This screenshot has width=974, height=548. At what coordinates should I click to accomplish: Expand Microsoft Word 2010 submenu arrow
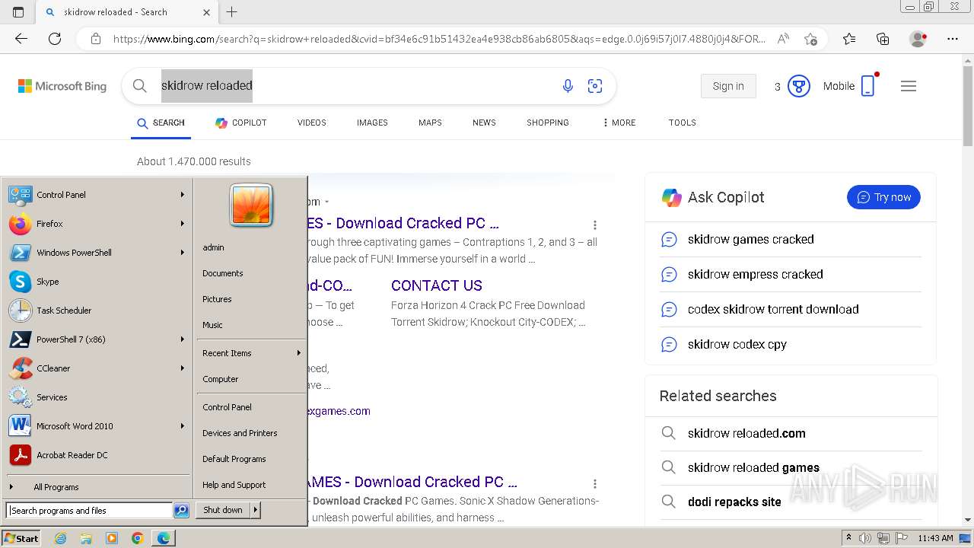pyautogui.click(x=183, y=426)
